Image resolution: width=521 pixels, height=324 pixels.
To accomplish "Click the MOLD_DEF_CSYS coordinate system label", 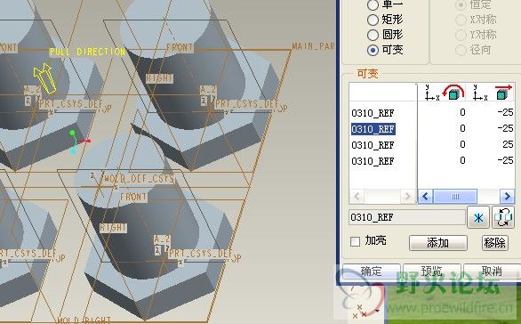I will [x=139, y=179].
